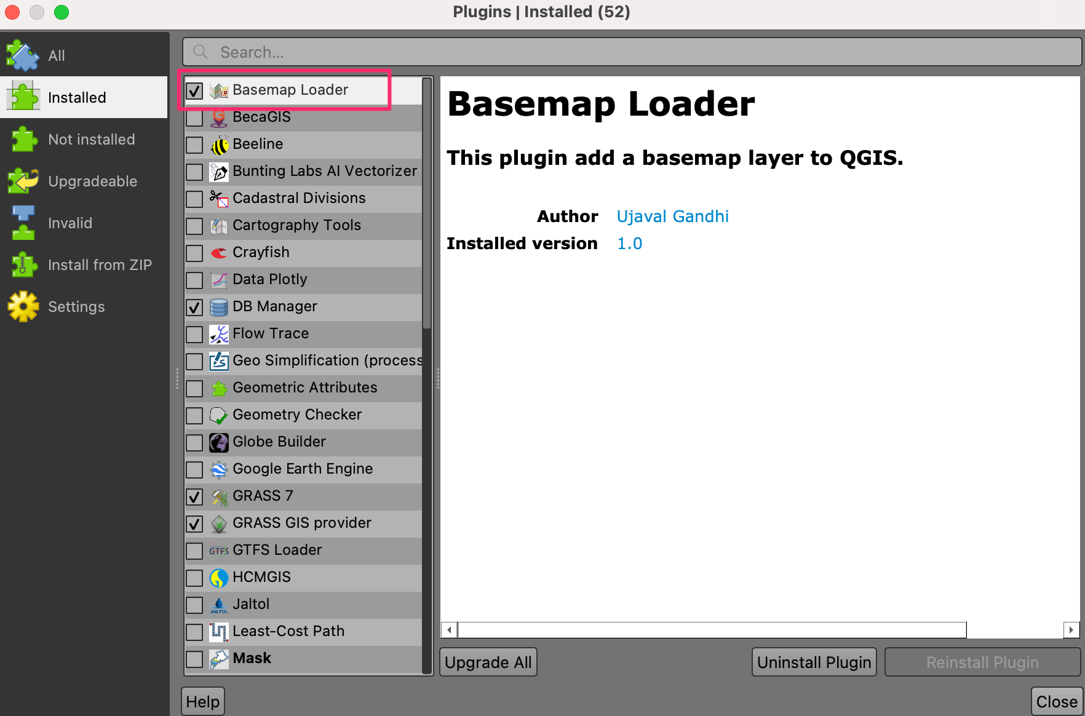Click the Data Plotly chart icon
Screen dimensions: 1085x716
[219, 280]
